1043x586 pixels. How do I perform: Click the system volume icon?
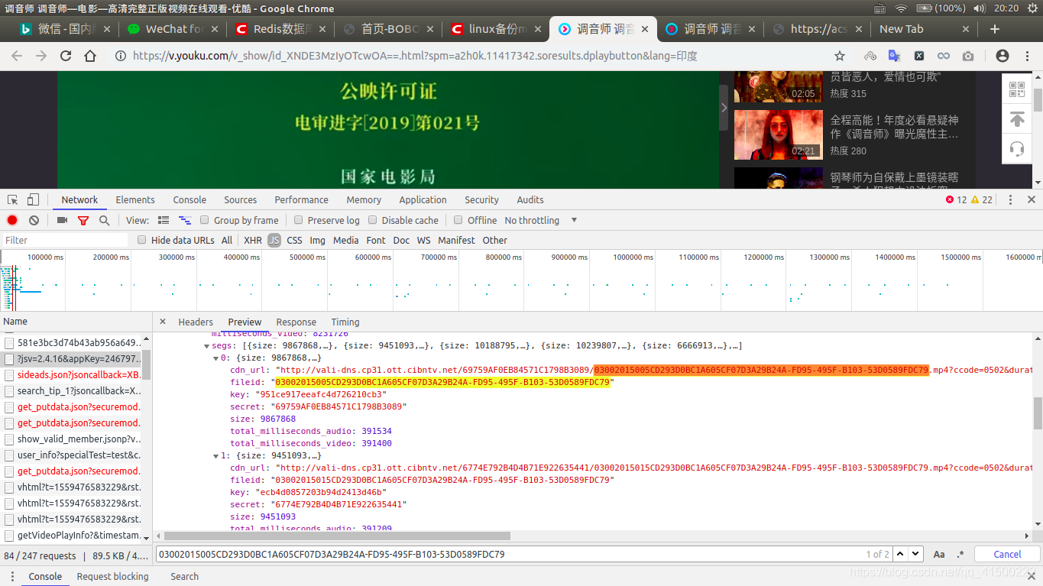point(980,8)
